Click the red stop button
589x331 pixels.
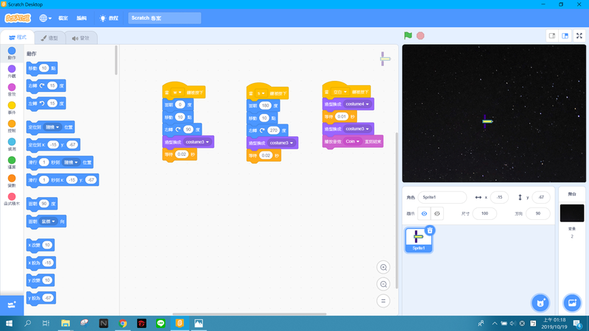pyautogui.click(x=420, y=35)
